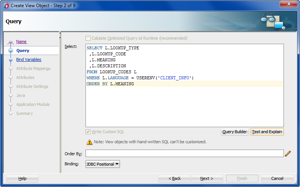The height and width of the screenshot is (187, 300).
Task: Click inside the Order By input field
Action: tap(184, 154)
